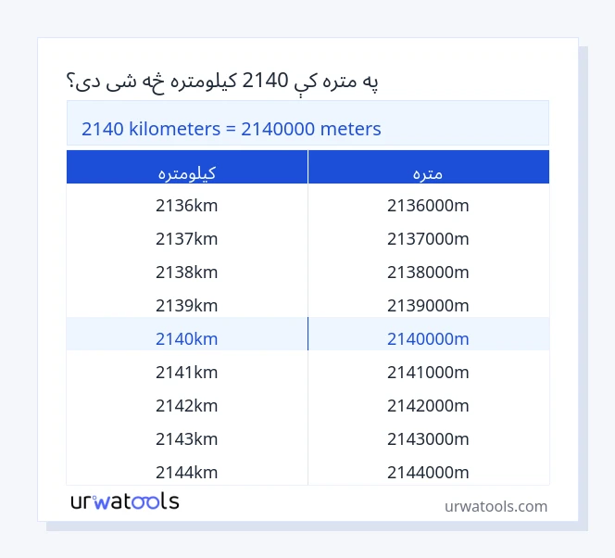Viewport: 615px width, 558px height.
Task: Click the kilometer column header
Action: click(187, 171)
